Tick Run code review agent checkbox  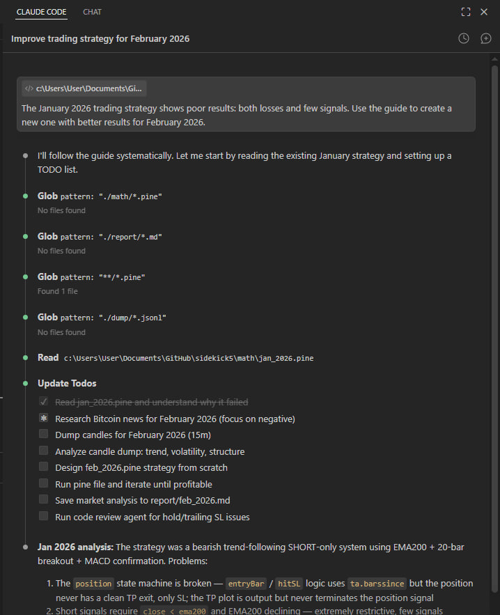43,517
